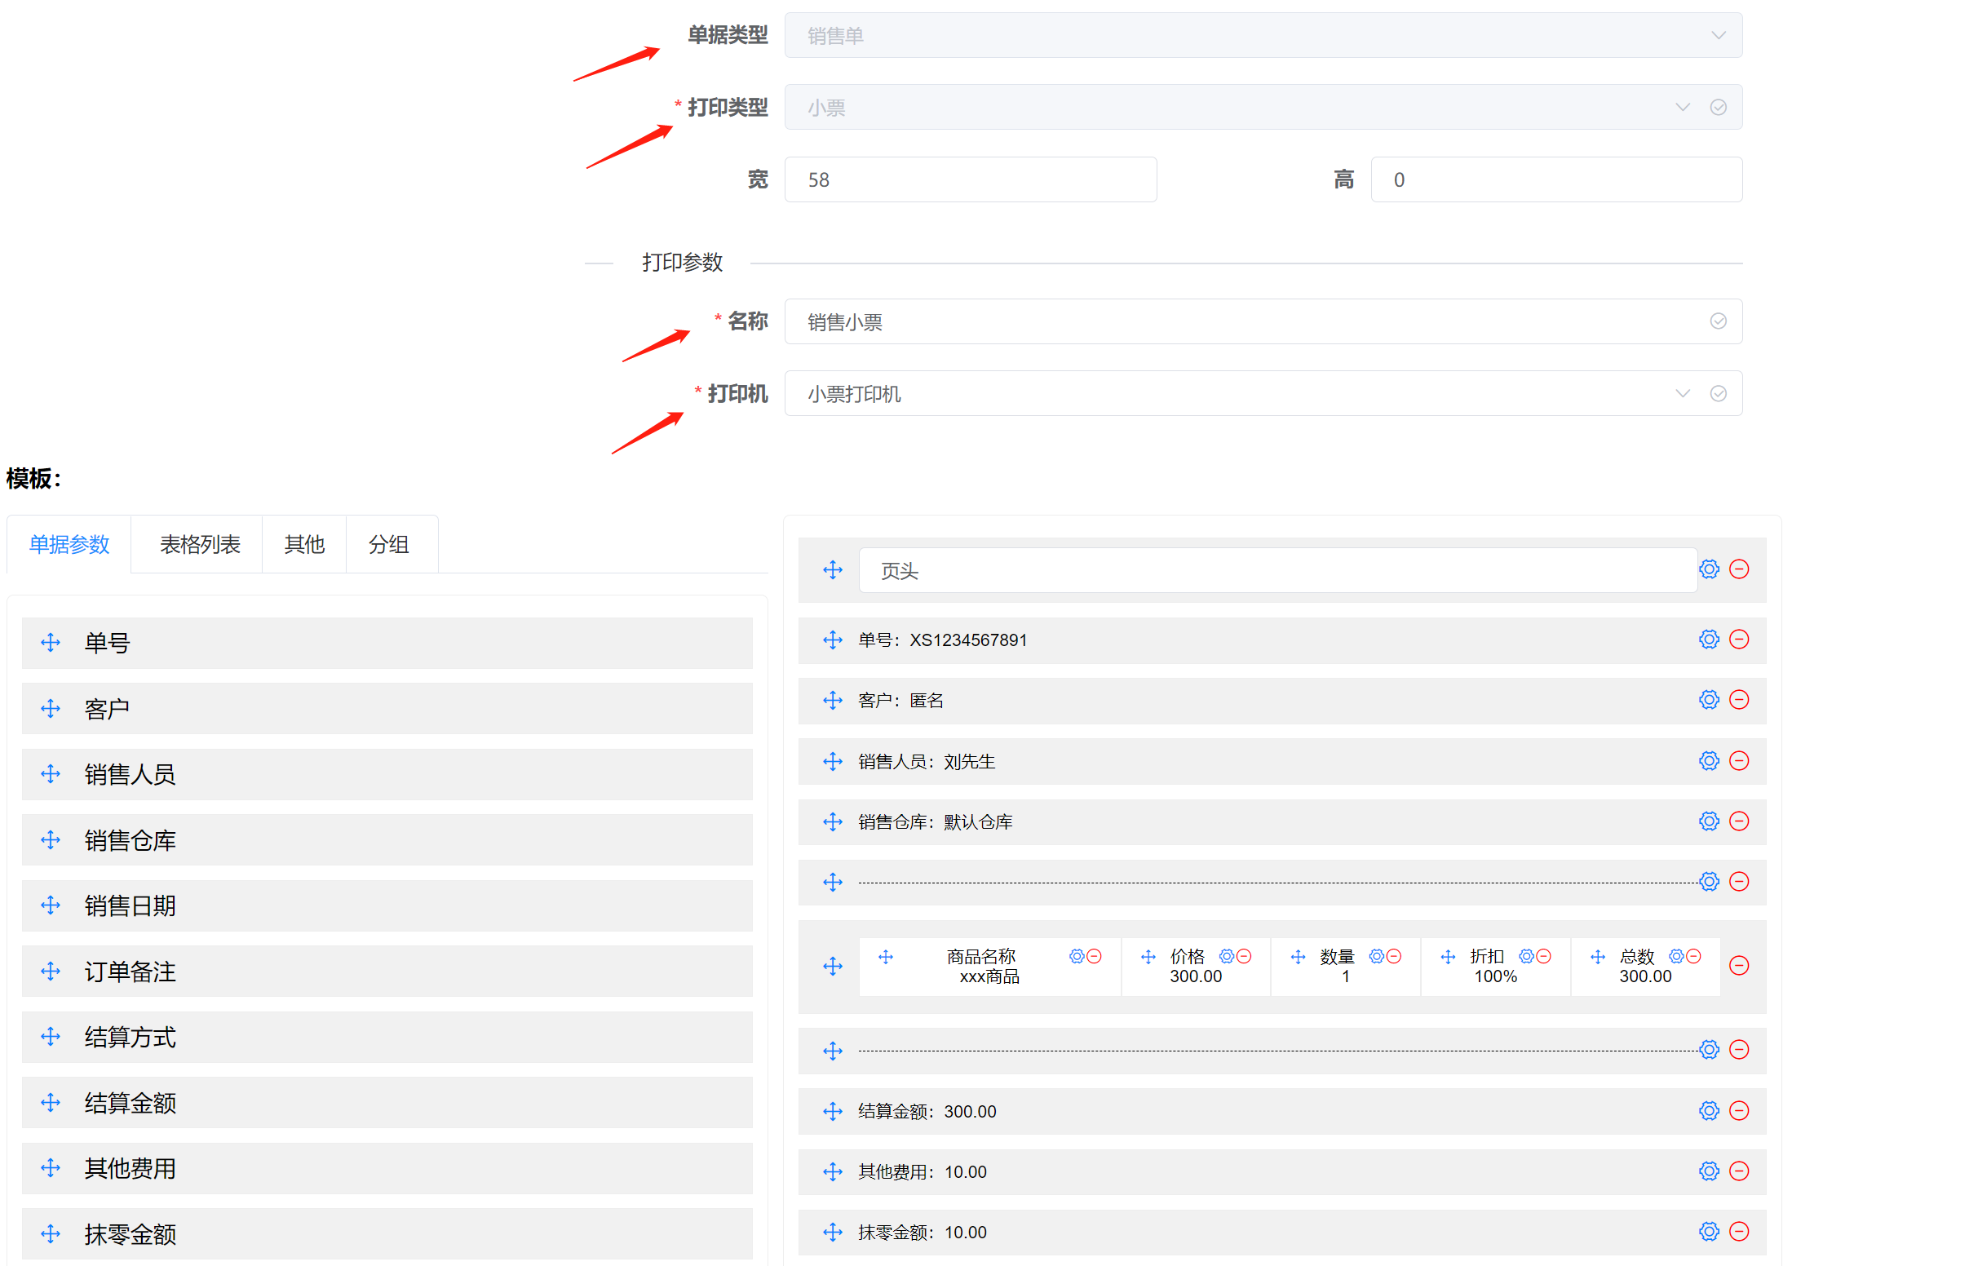Open the 打印机 dropdown showing 小票打印机
Viewport: 1969px width, 1266px height.
[1263, 393]
